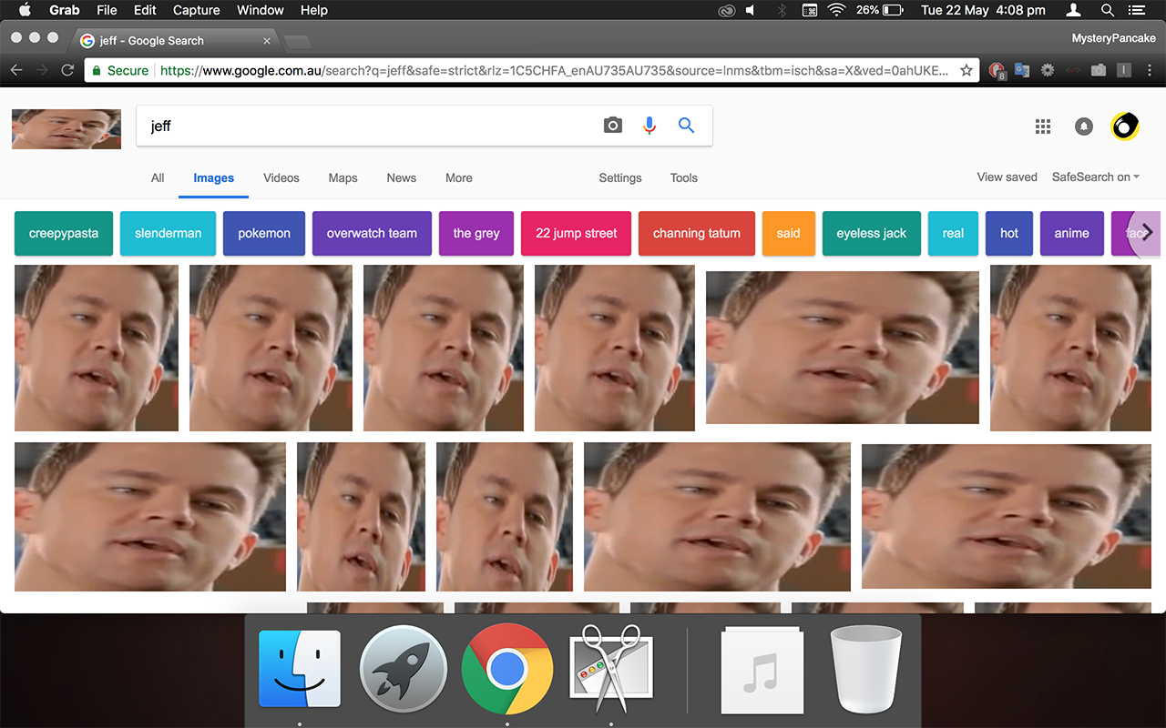Open the search Tools options
Image resolution: width=1166 pixels, height=728 pixels.
[683, 177]
